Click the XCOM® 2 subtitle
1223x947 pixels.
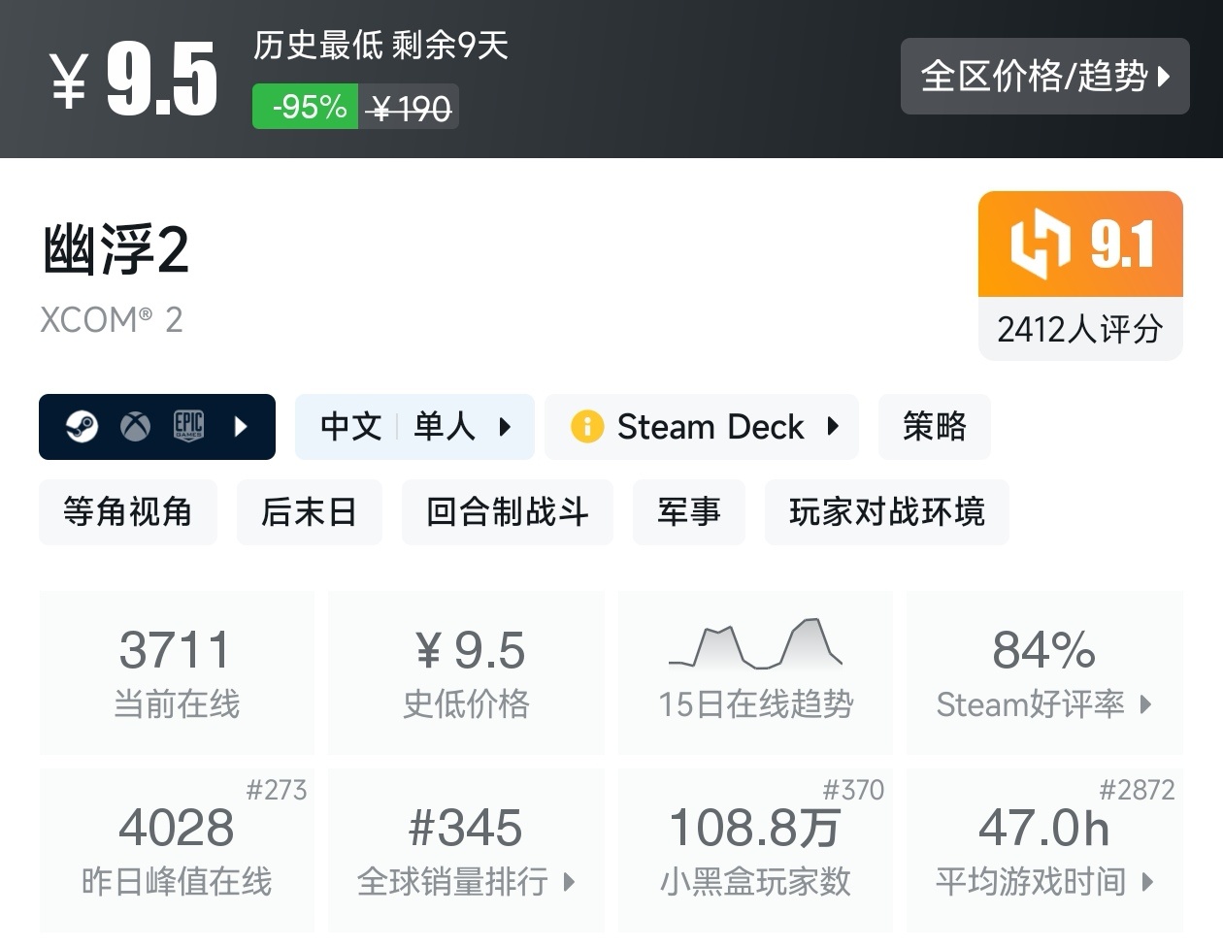pyautogui.click(x=112, y=319)
